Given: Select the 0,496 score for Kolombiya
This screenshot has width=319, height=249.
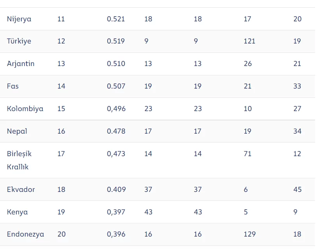Looking at the screenshot, I should click(x=116, y=109).
